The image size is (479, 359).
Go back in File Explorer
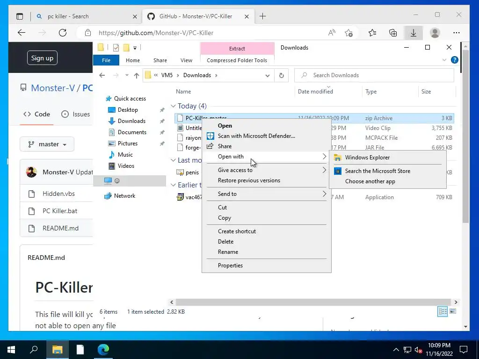click(102, 75)
